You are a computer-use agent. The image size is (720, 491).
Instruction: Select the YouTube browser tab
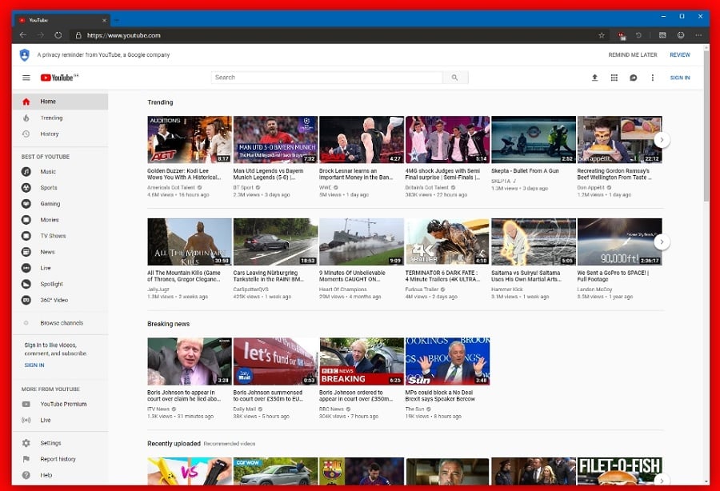63,20
